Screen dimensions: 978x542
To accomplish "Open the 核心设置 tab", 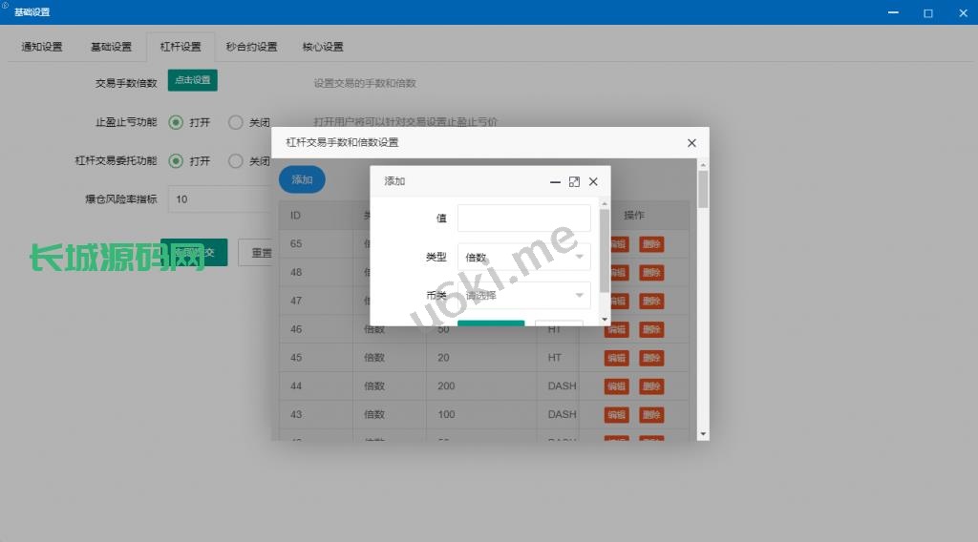I will click(323, 47).
